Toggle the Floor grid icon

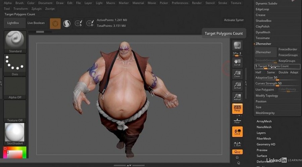237,121
